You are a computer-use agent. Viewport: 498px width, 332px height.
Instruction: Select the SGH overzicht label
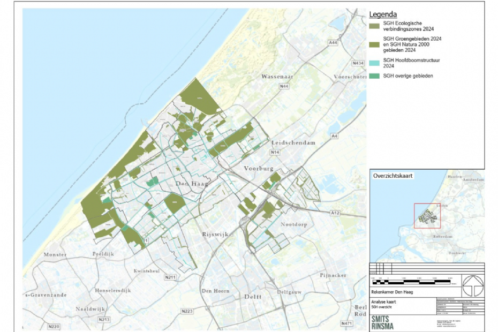[382, 307]
